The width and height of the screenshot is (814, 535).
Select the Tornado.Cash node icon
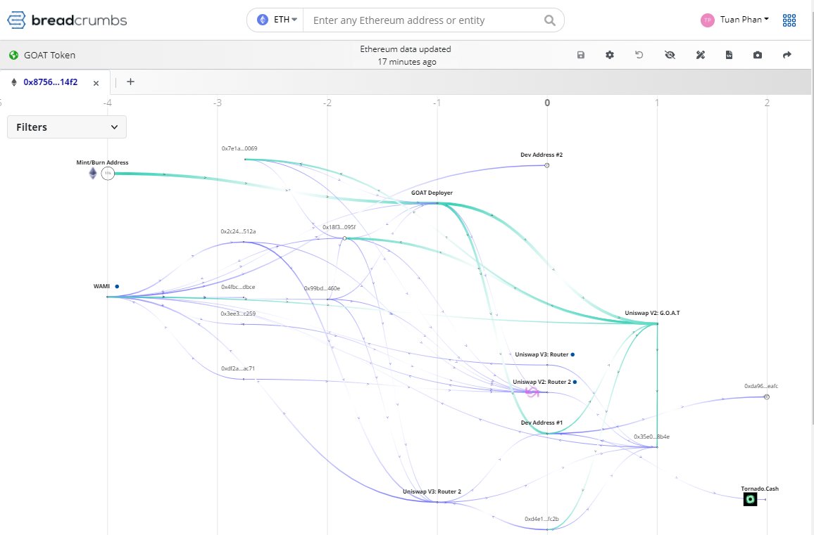coord(750,499)
